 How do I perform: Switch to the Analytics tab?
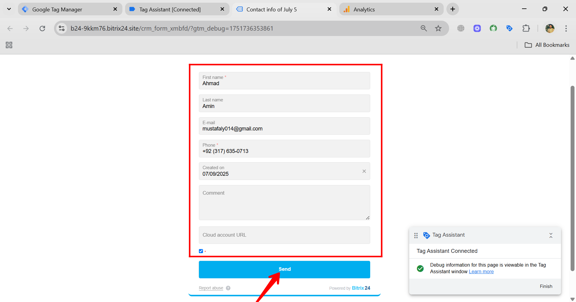391,9
